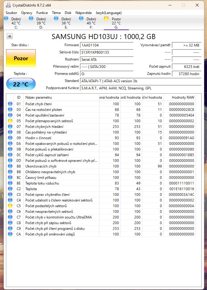The height and width of the screenshot is (290, 207).
Task: Click the yellow warning icon for ID C5
Action: (10, 206)
